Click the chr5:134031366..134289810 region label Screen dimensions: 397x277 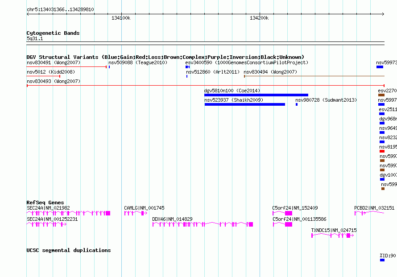click(60, 9)
